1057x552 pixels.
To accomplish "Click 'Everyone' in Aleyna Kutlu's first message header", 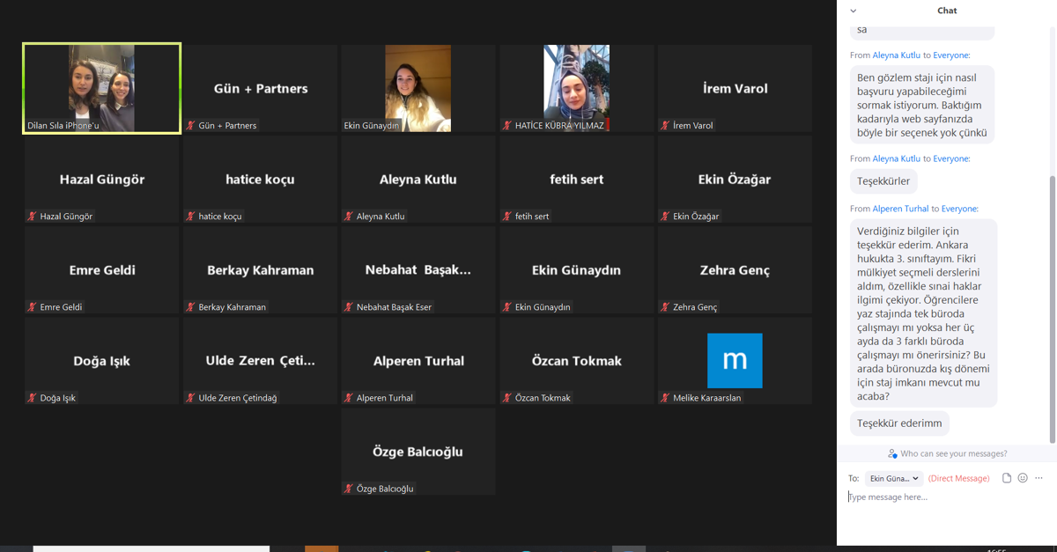I will pos(950,55).
